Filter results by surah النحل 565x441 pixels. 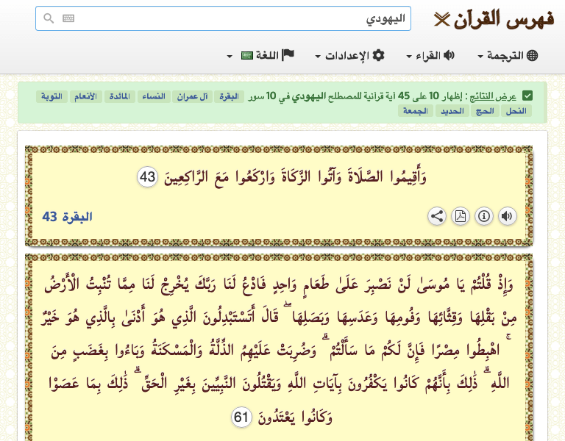(x=516, y=111)
